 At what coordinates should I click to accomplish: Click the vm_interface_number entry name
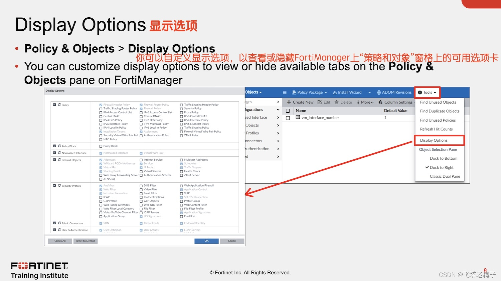320,118
